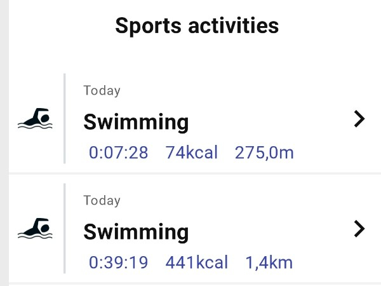
Task: Click empty area right of 1,4km
Action: pyautogui.click(x=337, y=262)
